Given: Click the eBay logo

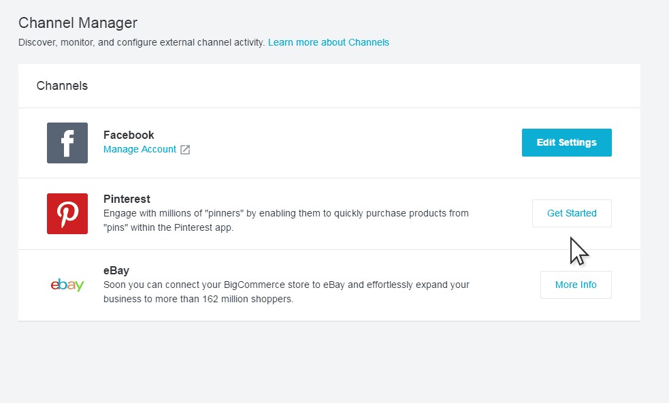Looking at the screenshot, I should [x=67, y=285].
